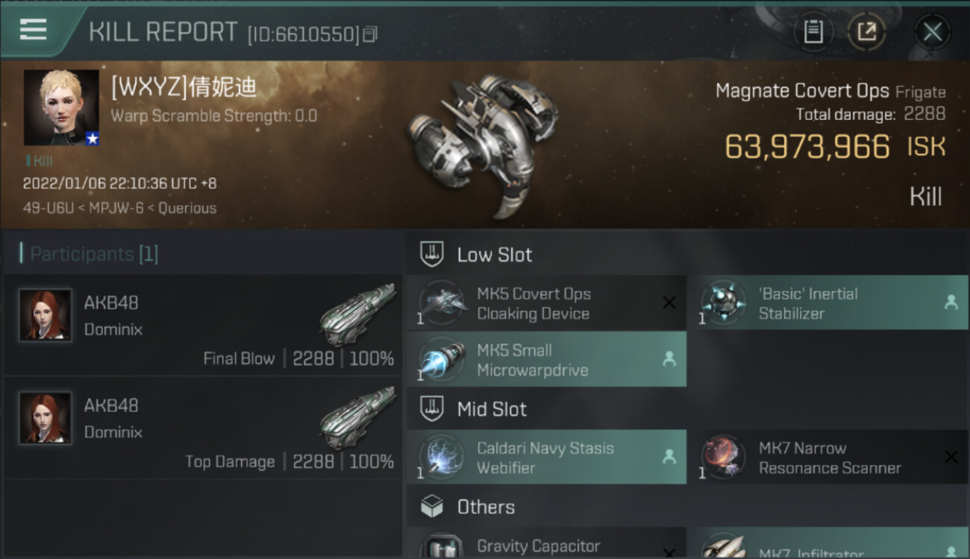Screen dimensions: 970x559
Task: Copy the kill report ID
Action: [x=371, y=34]
